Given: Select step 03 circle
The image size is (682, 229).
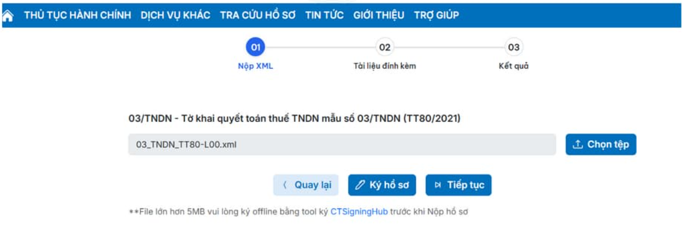Looking at the screenshot, I should pyautogui.click(x=514, y=47).
